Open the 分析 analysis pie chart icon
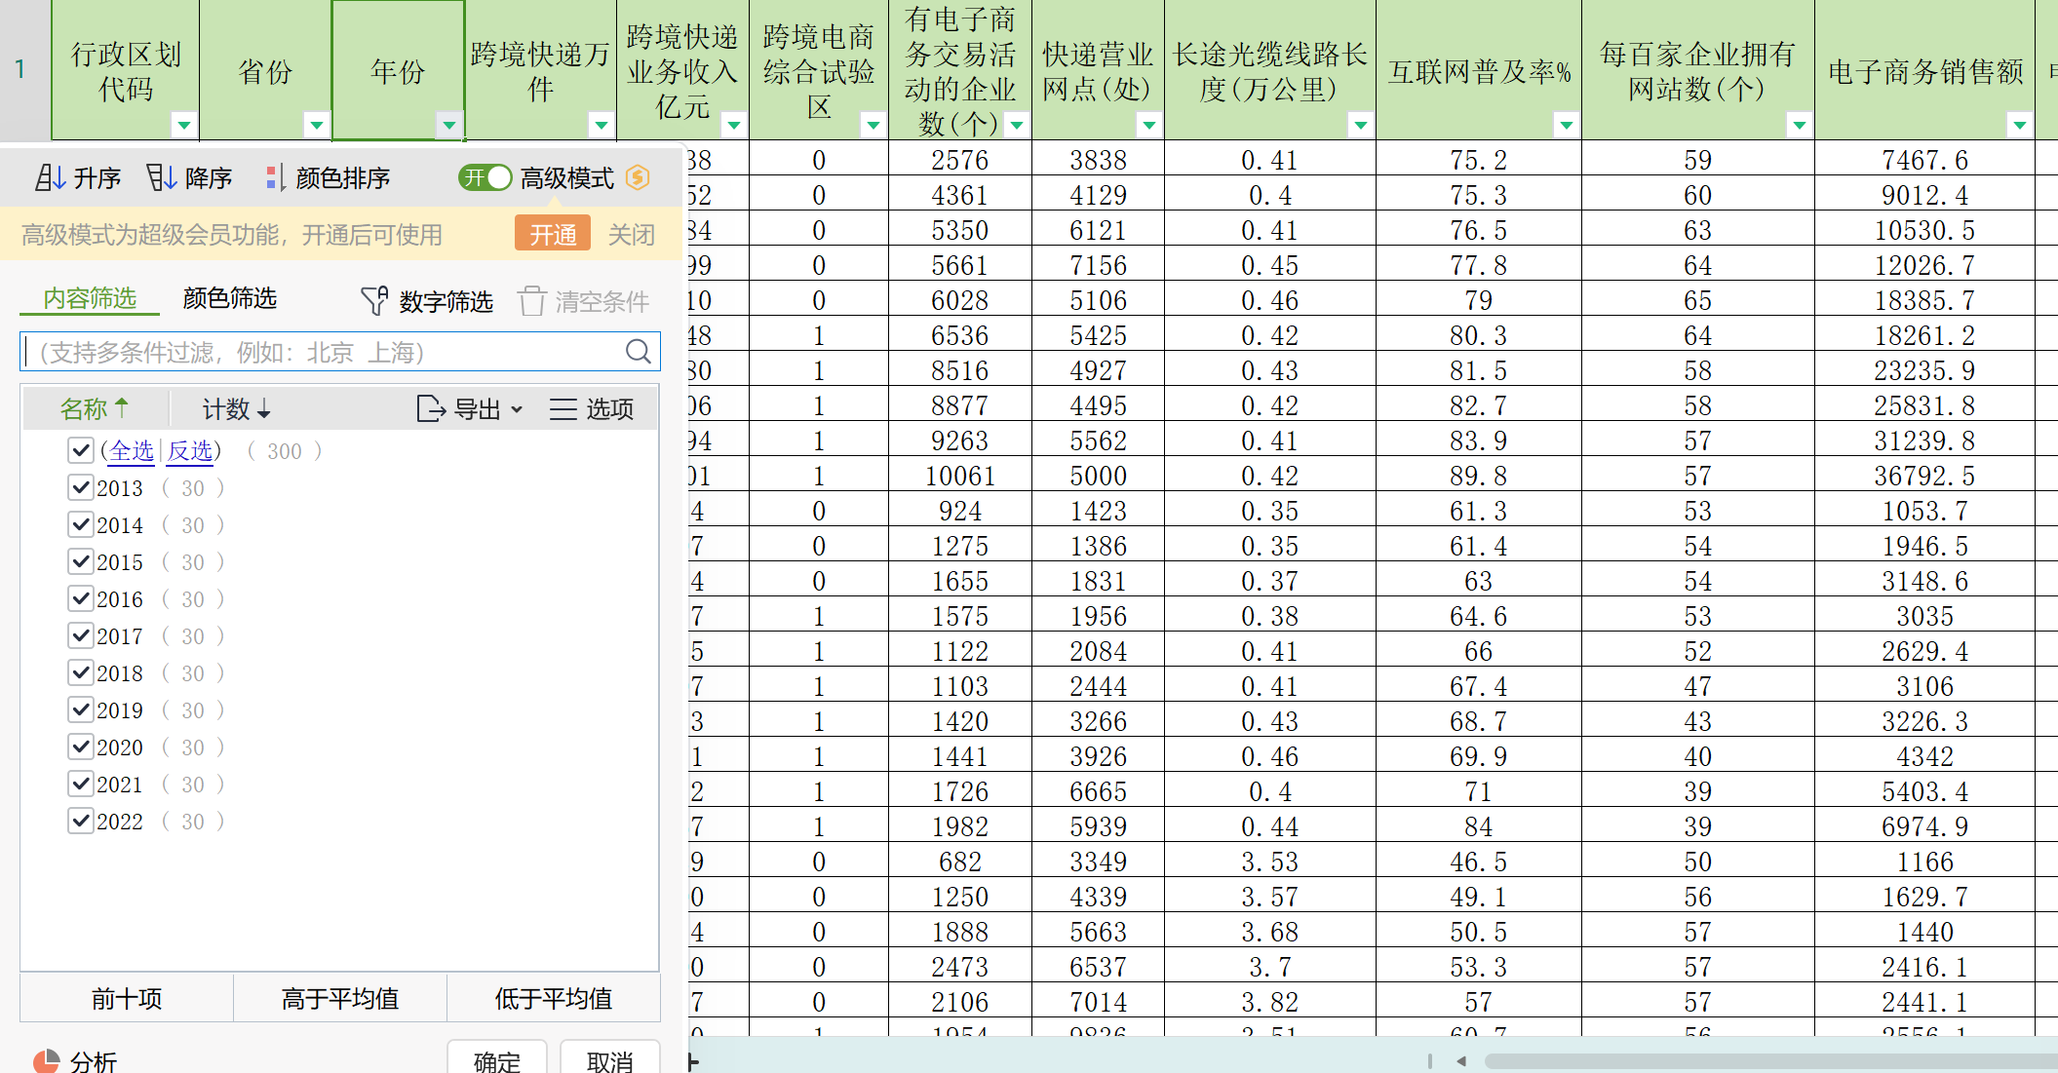The height and width of the screenshot is (1073, 2058). click(46, 1060)
